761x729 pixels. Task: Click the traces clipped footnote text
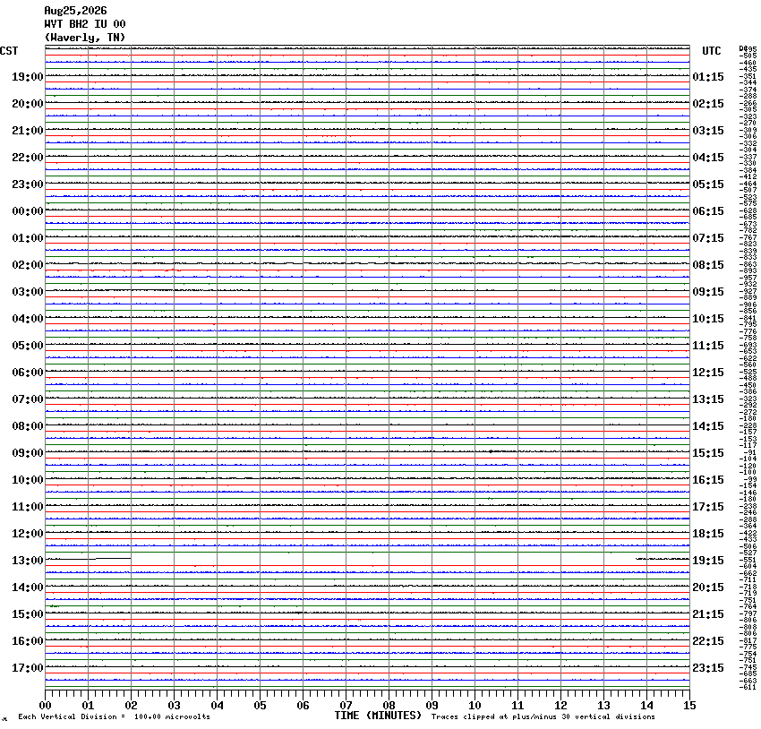coord(543,716)
